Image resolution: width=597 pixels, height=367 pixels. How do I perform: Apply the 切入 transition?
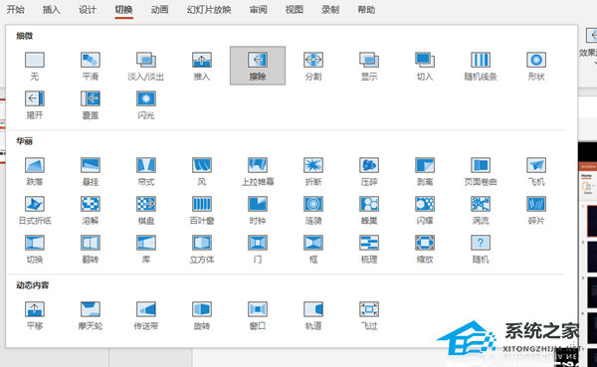[x=425, y=66]
